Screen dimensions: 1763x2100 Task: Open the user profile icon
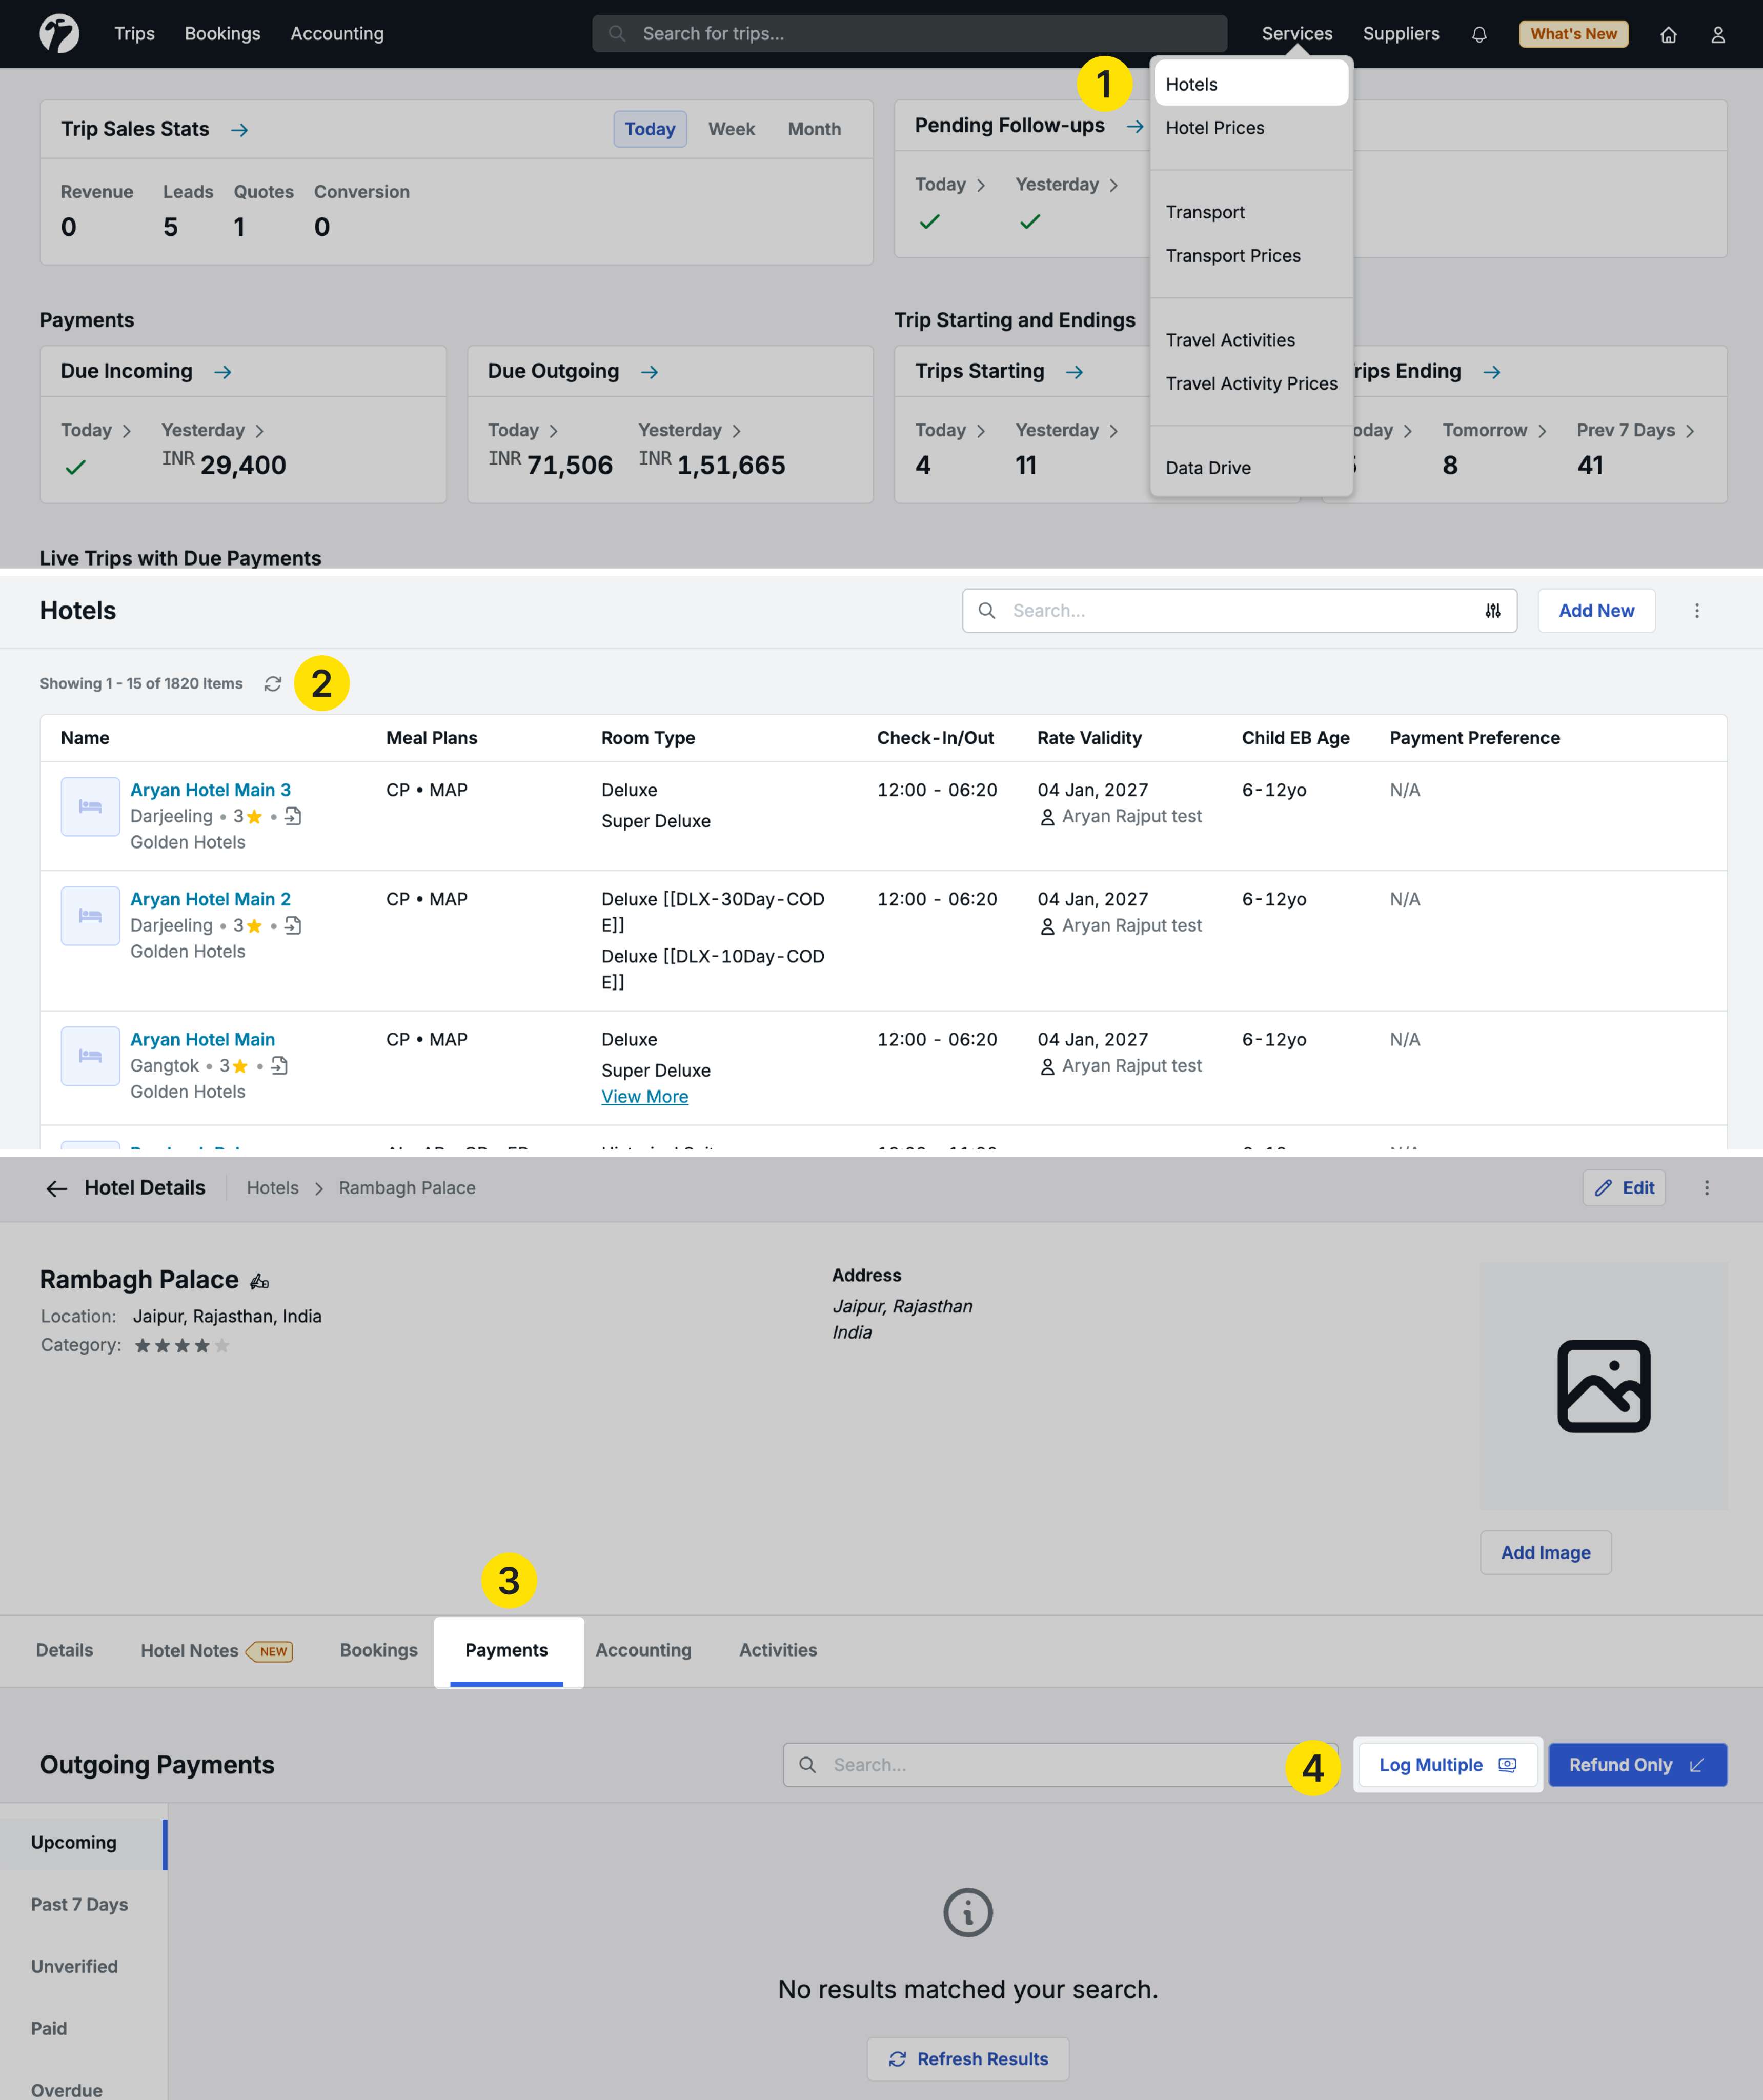(x=1717, y=34)
